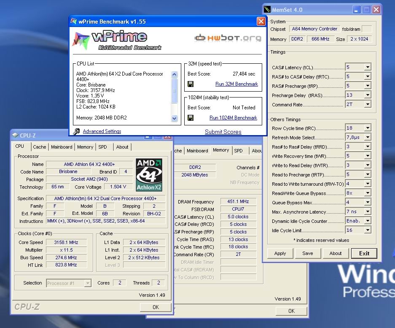Open the CAS# Latency (tCL) dropdown
395x328 pixels.
[368, 67]
